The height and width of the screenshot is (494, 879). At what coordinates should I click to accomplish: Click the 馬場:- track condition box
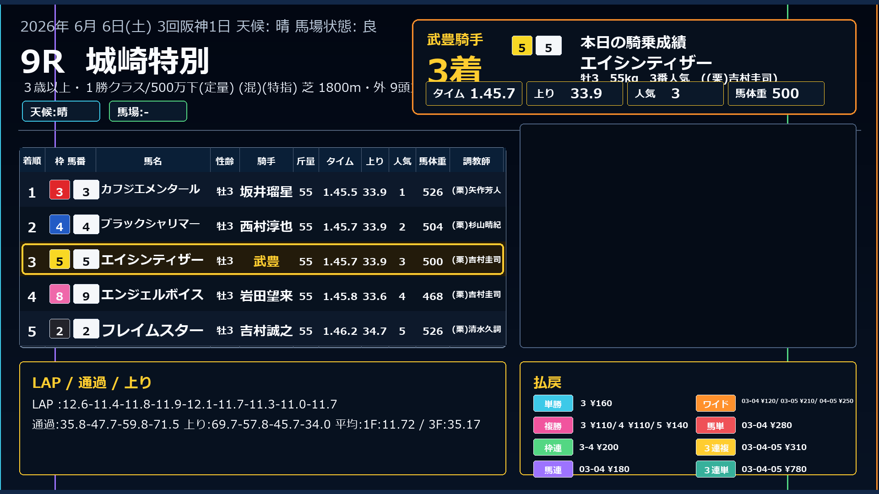(x=148, y=111)
